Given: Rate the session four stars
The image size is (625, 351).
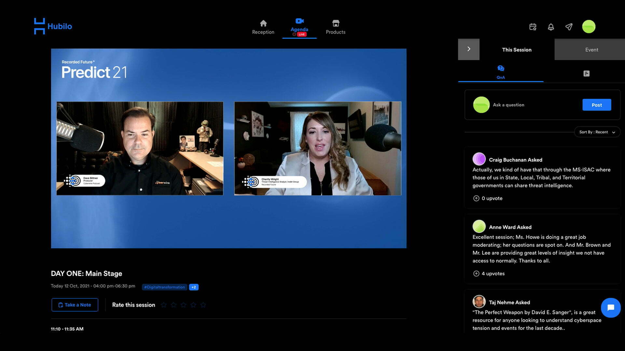Looking at the screenshot, I should click(193, 305).
